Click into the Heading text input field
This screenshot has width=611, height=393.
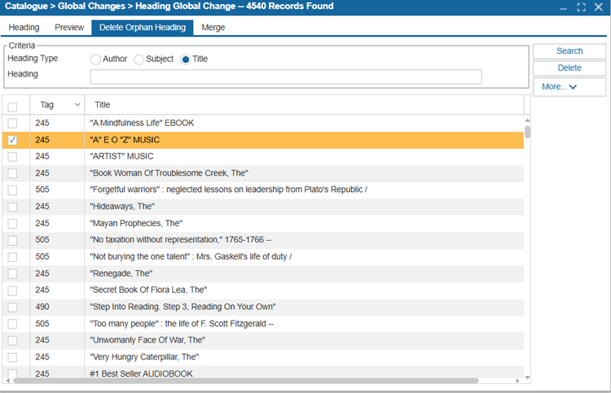(x=286, y=76)
